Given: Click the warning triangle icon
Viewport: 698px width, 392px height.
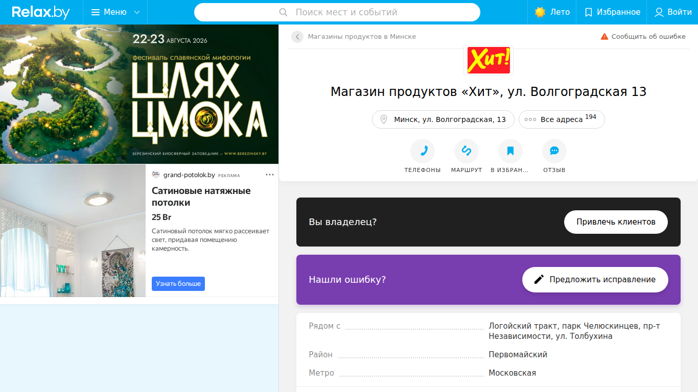Looking at the screenshot, I should tap(604, 37).
